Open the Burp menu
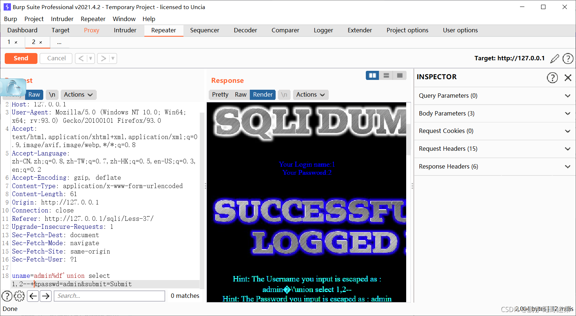 point(11,19)
